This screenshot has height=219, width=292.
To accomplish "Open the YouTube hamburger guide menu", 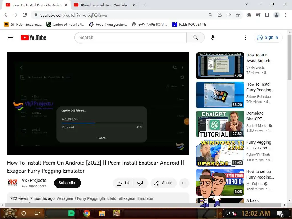I will point(10,38).
